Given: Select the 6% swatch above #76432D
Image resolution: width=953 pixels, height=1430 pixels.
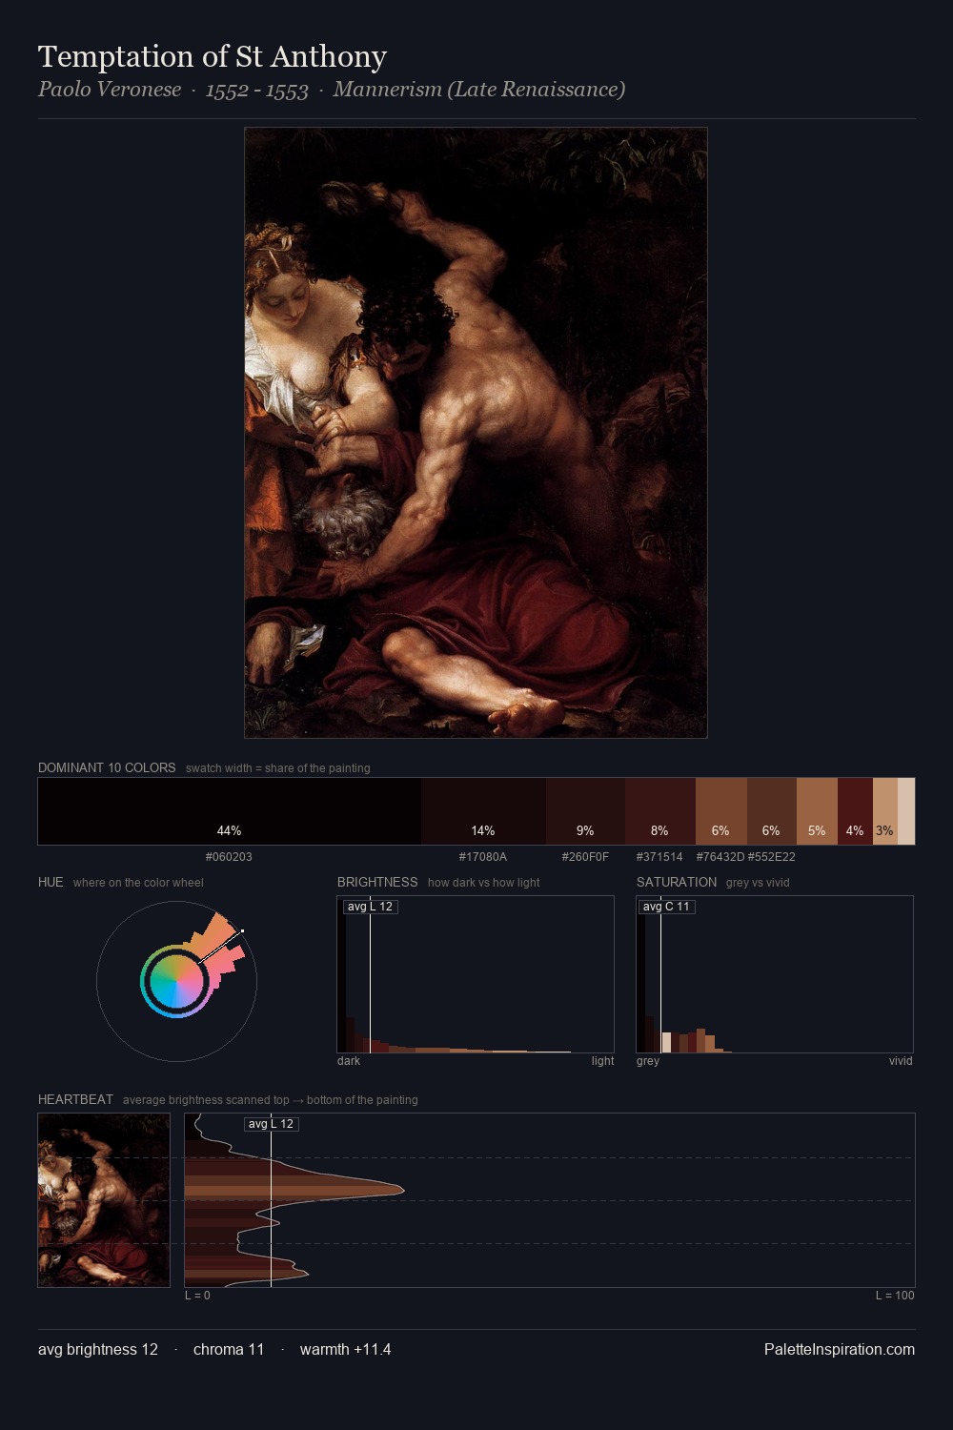Looking at the screenshot, I should click(x=721, y=811).
